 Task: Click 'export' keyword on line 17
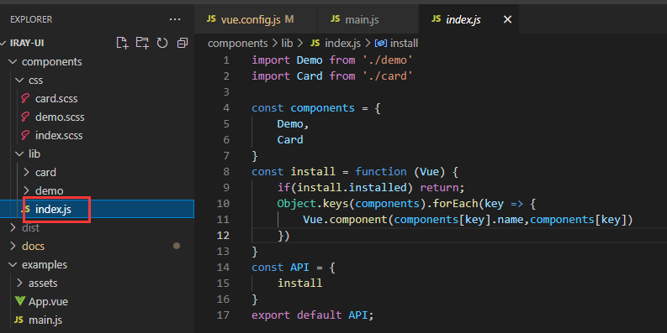point(271,315)
